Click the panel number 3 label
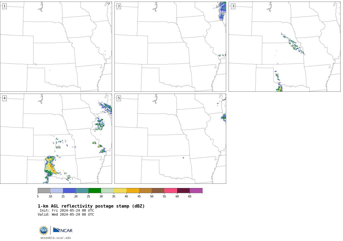Image resolution: width=343 pixels, height=241 pixels. [233, 6]
